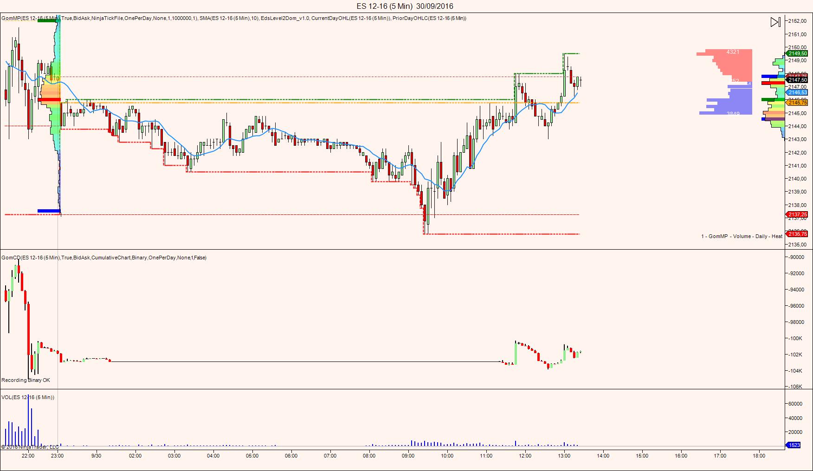Click the 60000 volume axis label
813x471 pixels.
pyautogui.click(x=795, y=404)
